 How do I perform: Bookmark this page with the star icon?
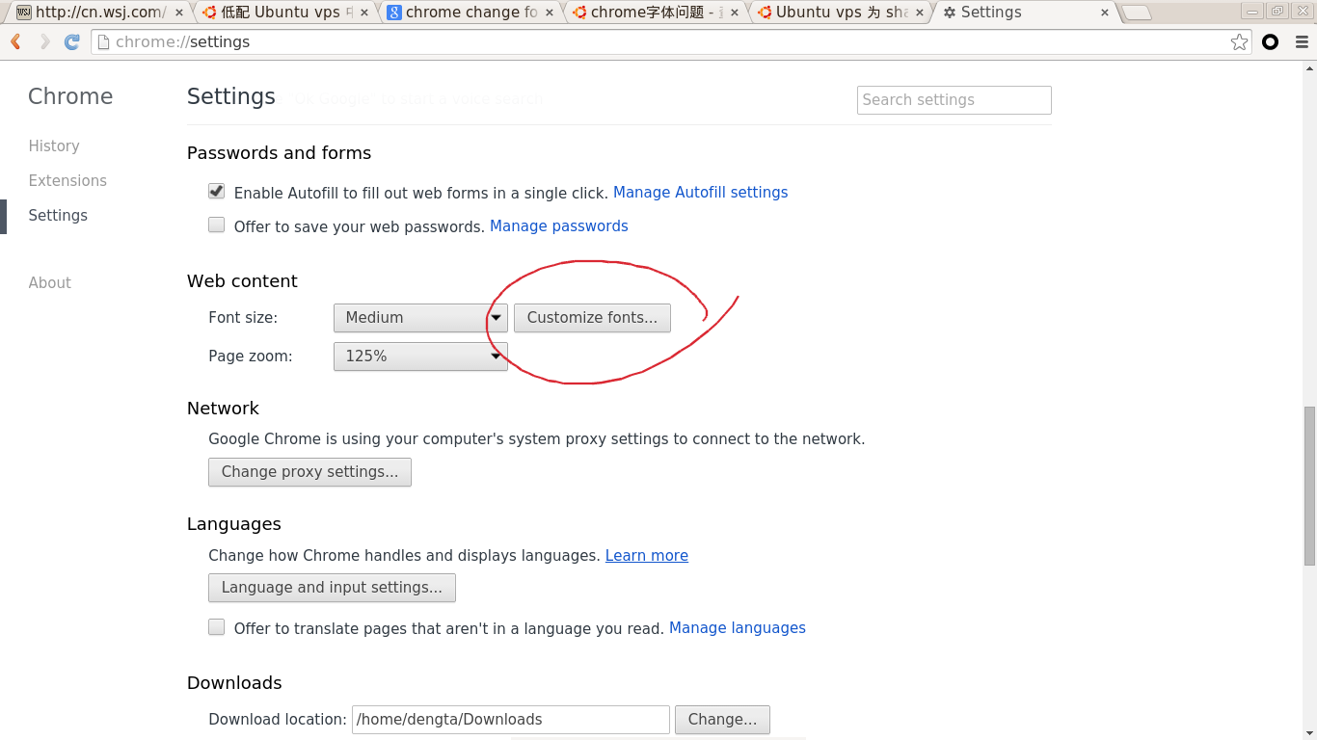coord(1239,41)
